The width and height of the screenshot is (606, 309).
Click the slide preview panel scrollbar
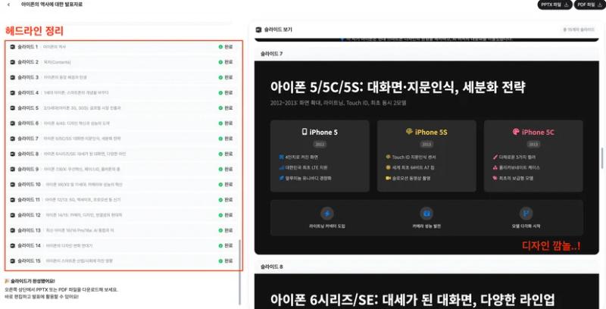coord(602,158)
